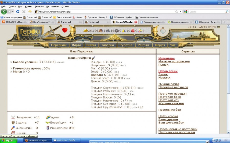Open the Справка menu
230x143 pixels.
click(65, 6)
